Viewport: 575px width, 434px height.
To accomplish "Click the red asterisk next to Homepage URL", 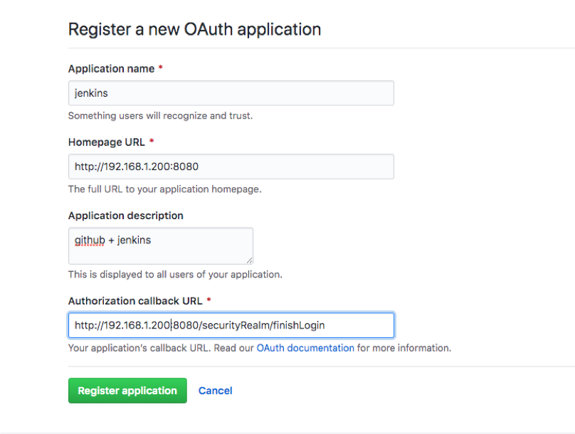I will 152,142.
